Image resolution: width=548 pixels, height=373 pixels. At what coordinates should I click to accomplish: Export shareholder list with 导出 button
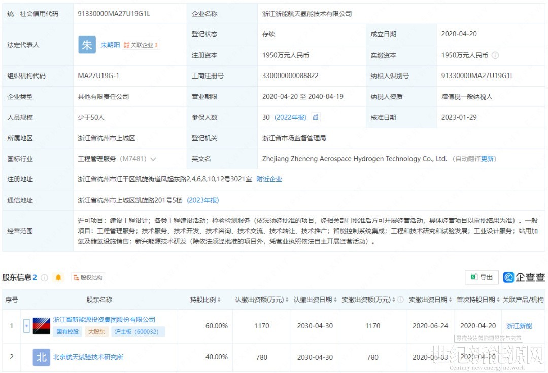(x=482, y=277)
